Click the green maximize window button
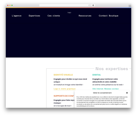The height and width of the screenshot is (116, 137). pyautogui.click(x=12, y=5)
